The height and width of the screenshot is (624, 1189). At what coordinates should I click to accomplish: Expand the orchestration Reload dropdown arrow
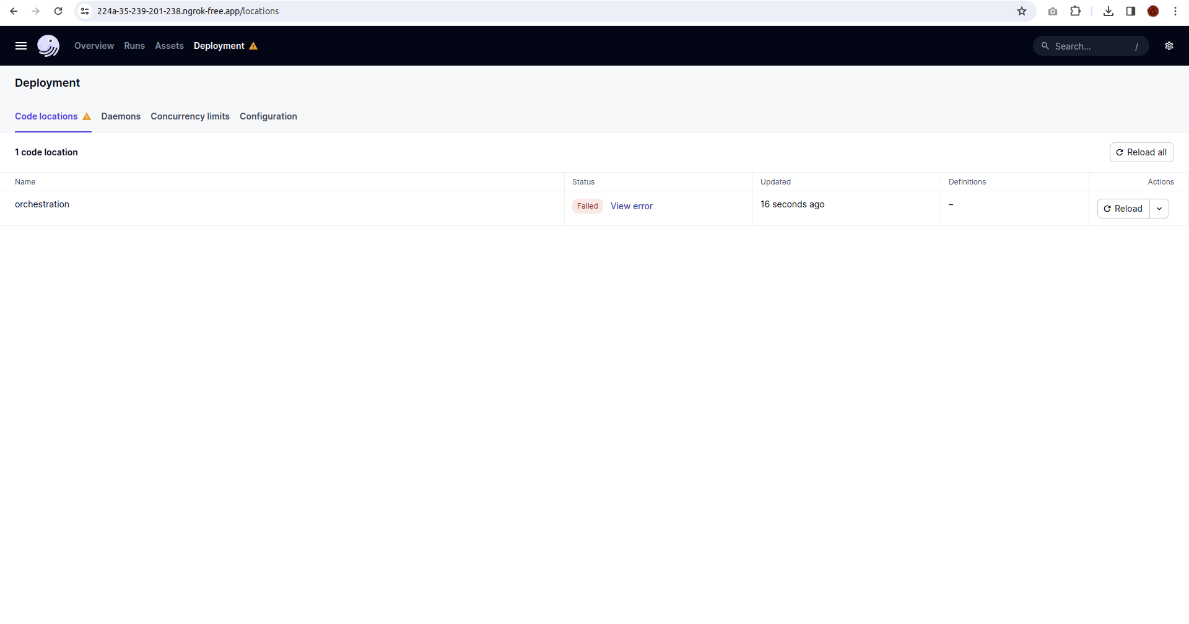point(1159,209)
